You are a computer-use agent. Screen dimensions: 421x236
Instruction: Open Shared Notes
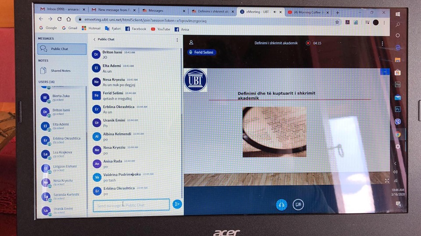(x=60, y=71)
